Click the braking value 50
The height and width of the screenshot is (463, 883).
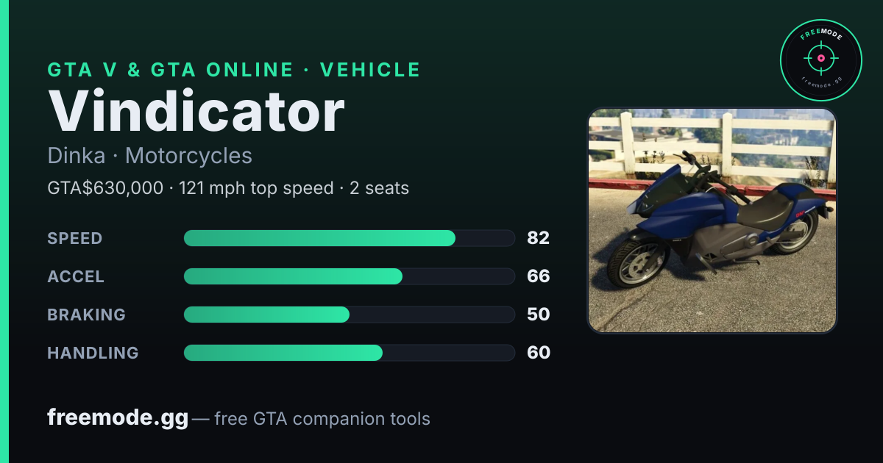coord(539,315)
